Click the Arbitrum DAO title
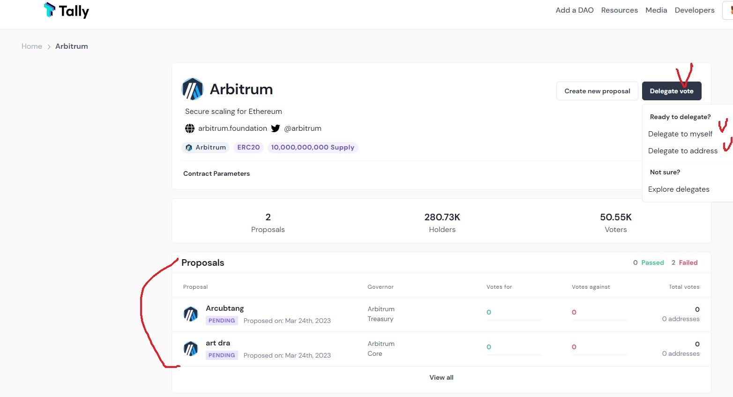733x397 pixels. 241,89
